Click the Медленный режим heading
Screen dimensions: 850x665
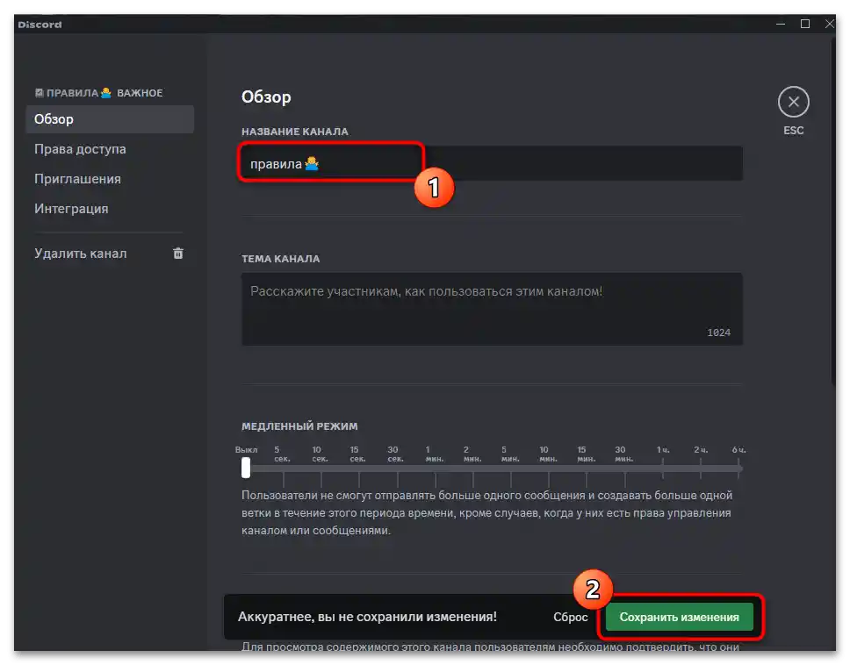(x=299, y=426)
